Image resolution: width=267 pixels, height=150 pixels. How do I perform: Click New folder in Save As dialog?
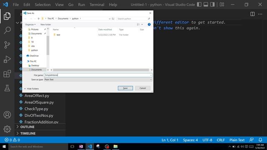(x=45, y=25)
